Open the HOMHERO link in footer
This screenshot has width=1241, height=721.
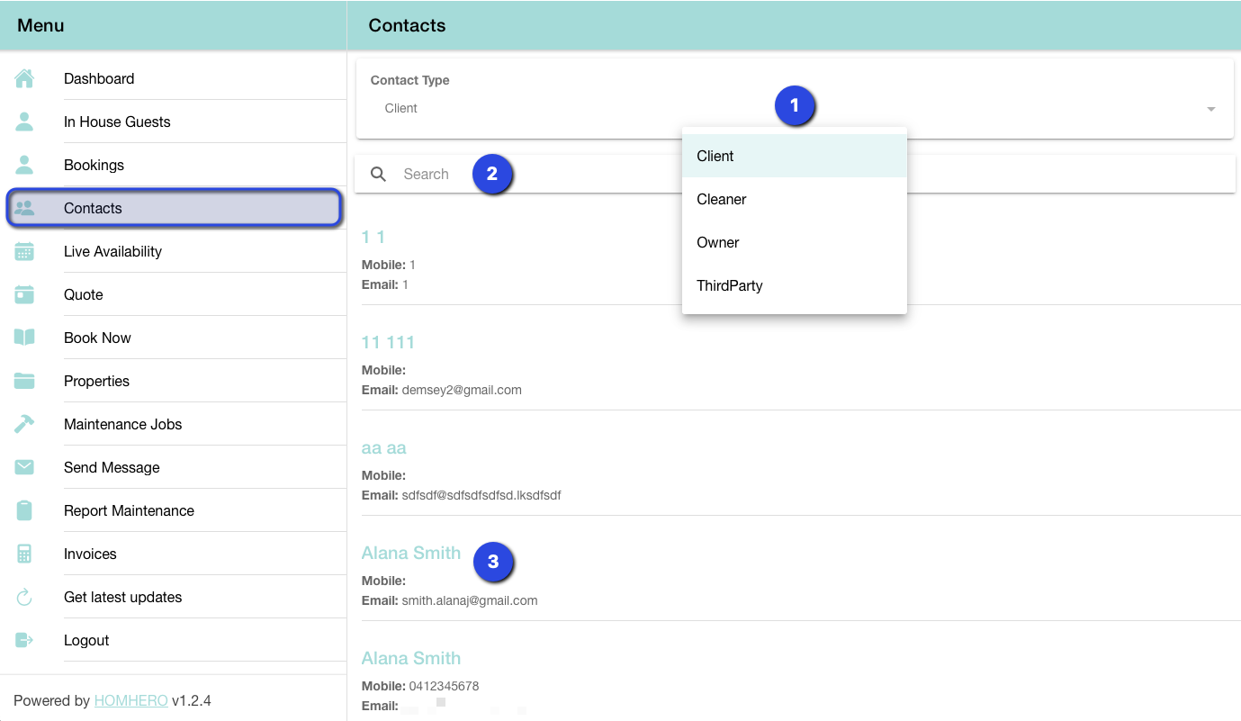pyautogui.click(x=130, y=701)
